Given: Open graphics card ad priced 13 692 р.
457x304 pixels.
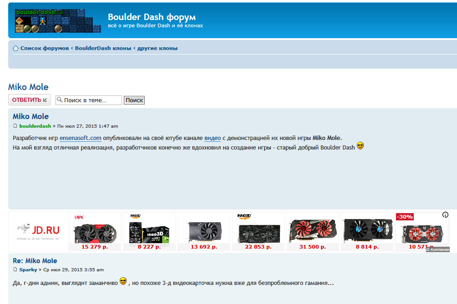Looking at the screenshot, I should tap(204, 232).
